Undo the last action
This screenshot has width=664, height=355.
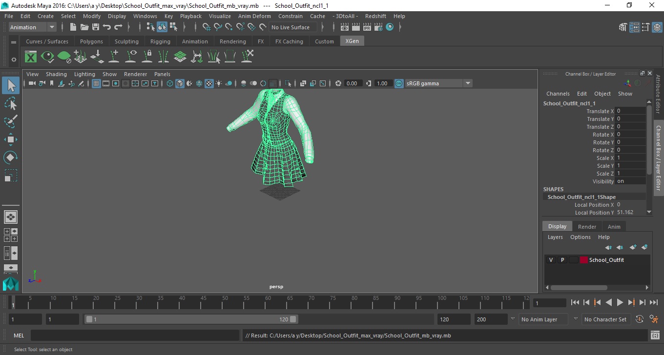coord(107,27)
